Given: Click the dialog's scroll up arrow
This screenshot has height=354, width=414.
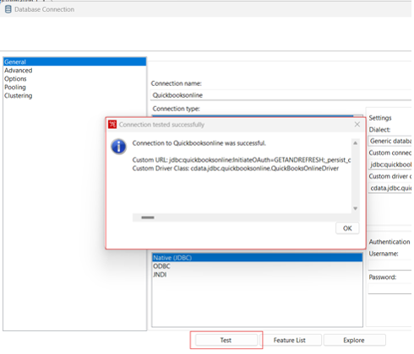Looking at the screenshot, I should point(356,143).
